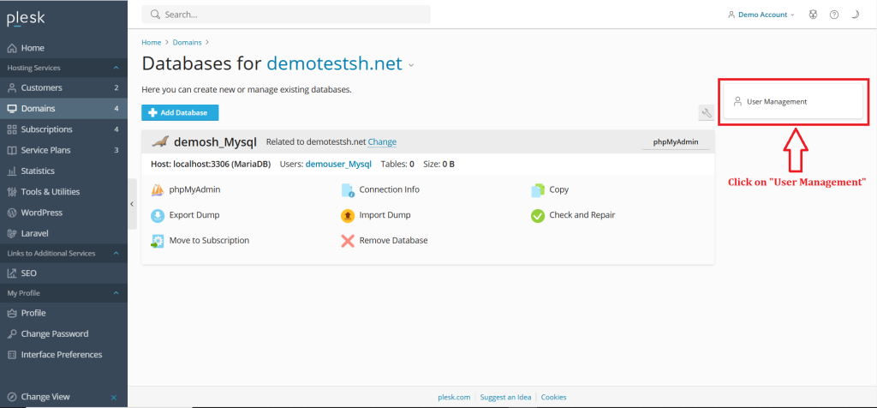
Task: Open the WordPress logo icon
Action: pos(12,213)
